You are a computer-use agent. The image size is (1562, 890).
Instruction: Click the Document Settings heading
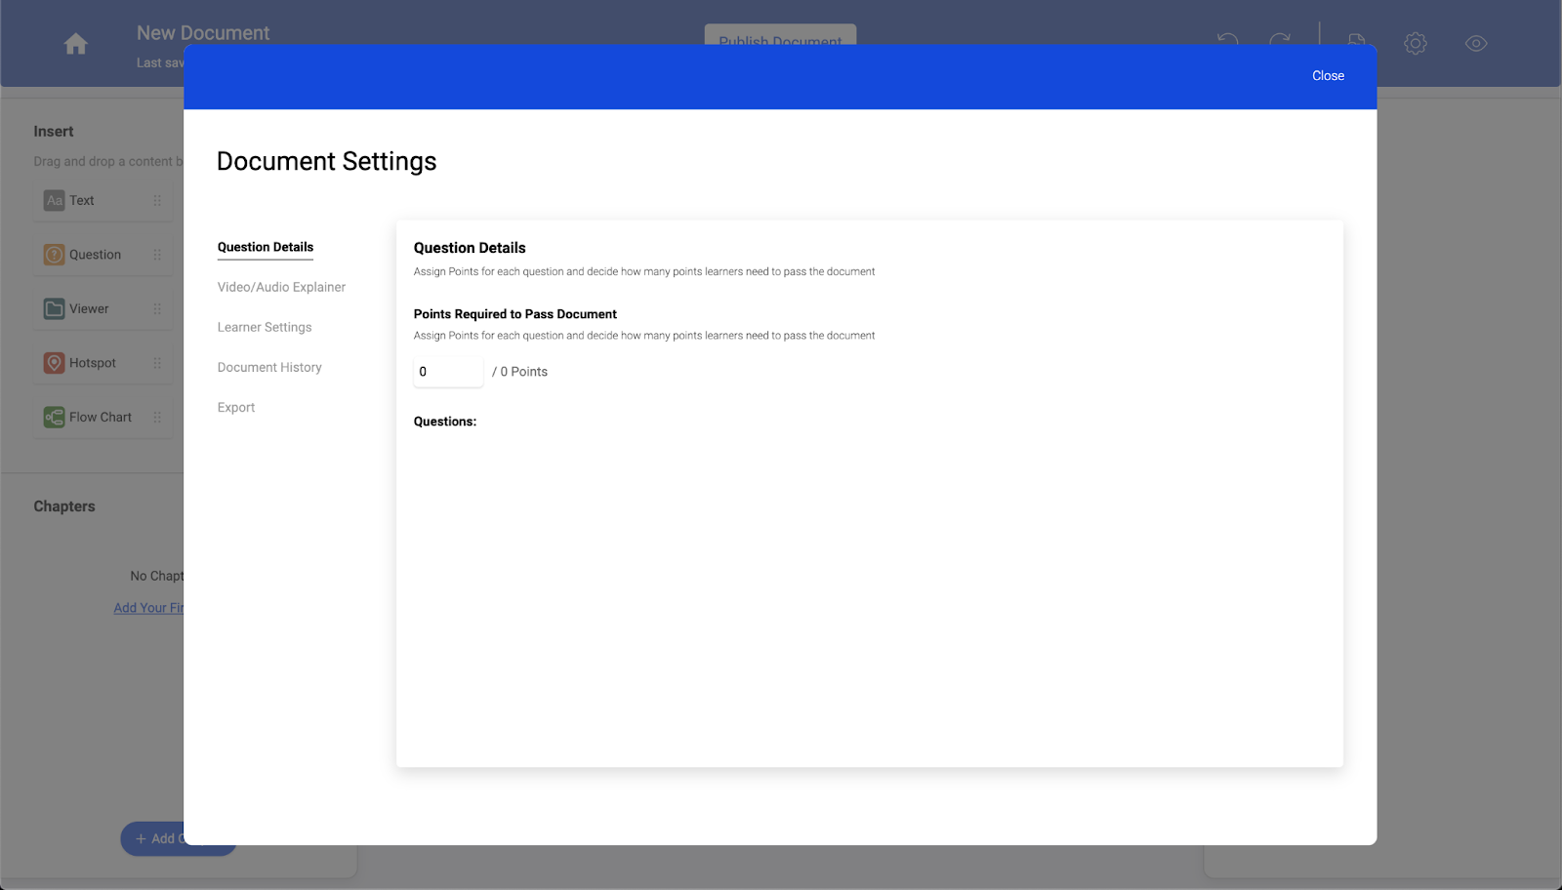pos(327,162)
